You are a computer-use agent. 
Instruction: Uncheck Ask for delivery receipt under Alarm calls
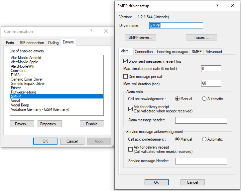tap(131, 108)
